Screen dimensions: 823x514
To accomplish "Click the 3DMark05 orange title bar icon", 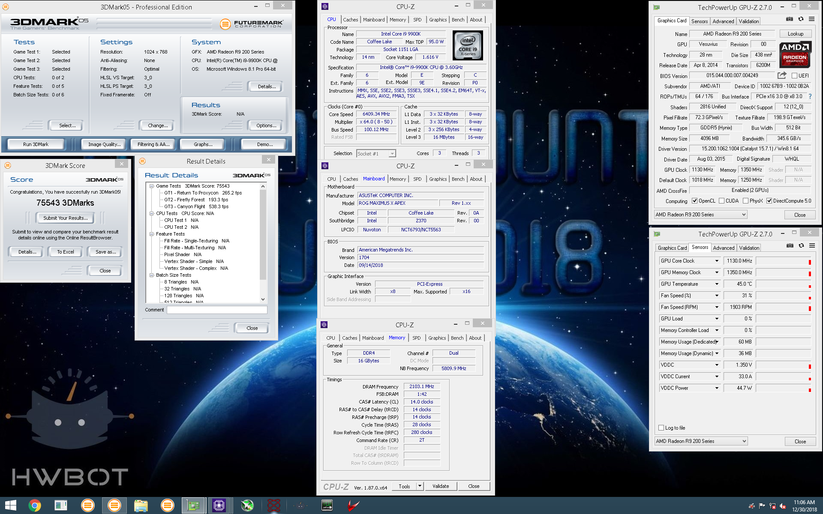I will pos(6,7).
